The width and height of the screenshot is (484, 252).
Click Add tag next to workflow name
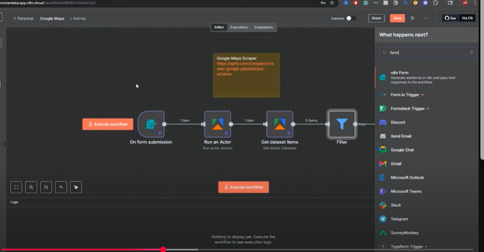point(77,18)
